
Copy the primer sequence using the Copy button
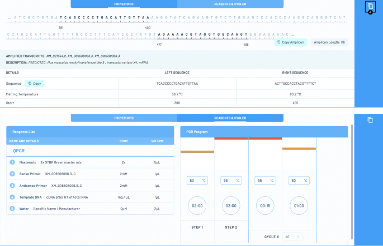point(35,83)
